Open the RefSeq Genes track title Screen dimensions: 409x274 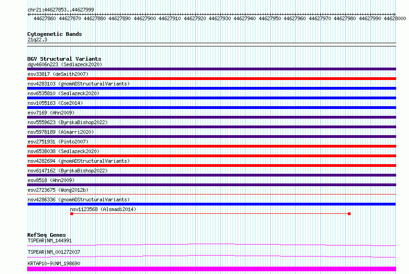click(x=46, y=235)
